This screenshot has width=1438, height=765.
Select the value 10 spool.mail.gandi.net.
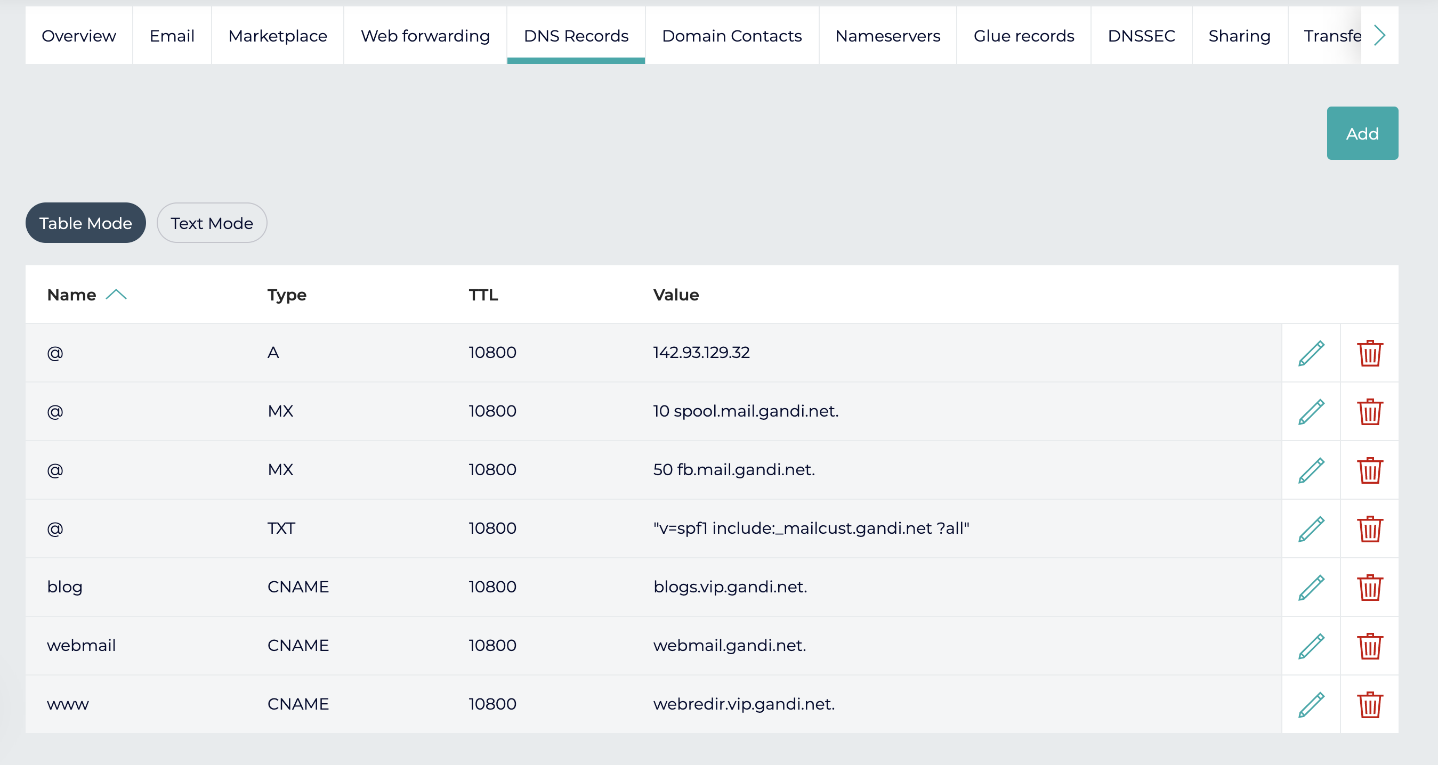746,411
